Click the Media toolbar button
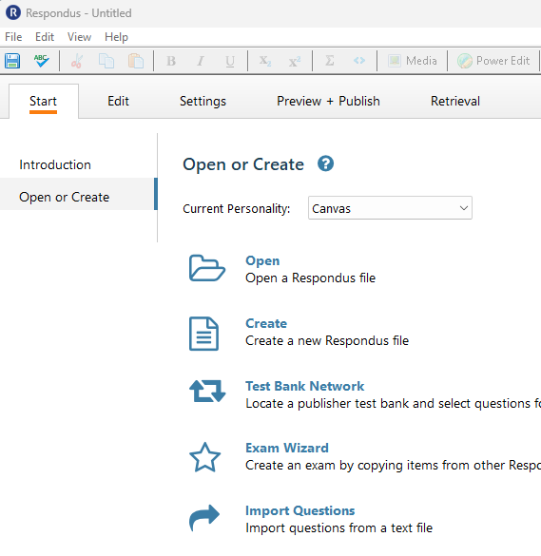 [413, 61]
